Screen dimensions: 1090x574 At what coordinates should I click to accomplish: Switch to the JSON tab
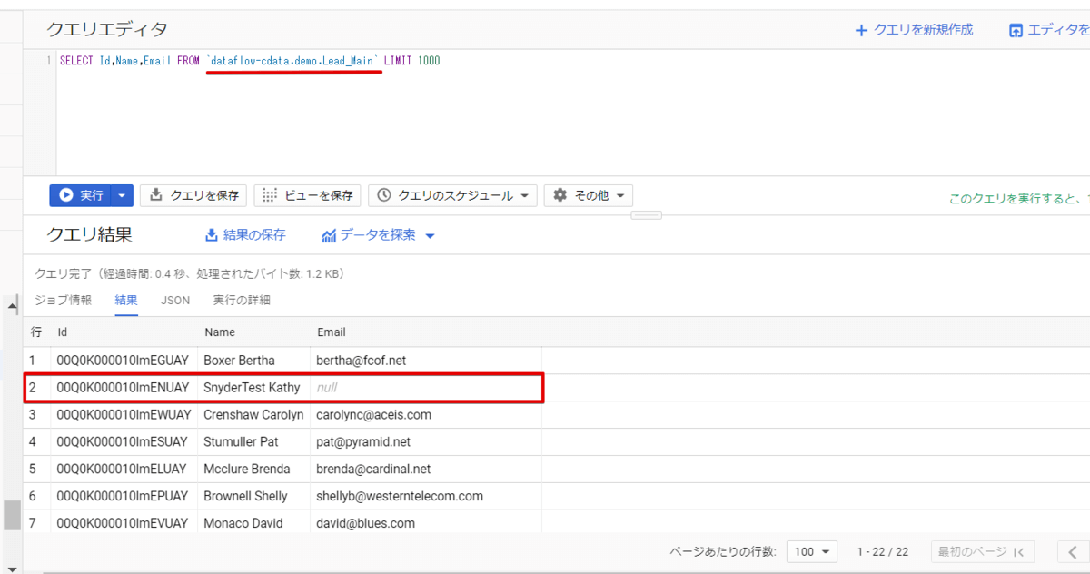[175, 300]
